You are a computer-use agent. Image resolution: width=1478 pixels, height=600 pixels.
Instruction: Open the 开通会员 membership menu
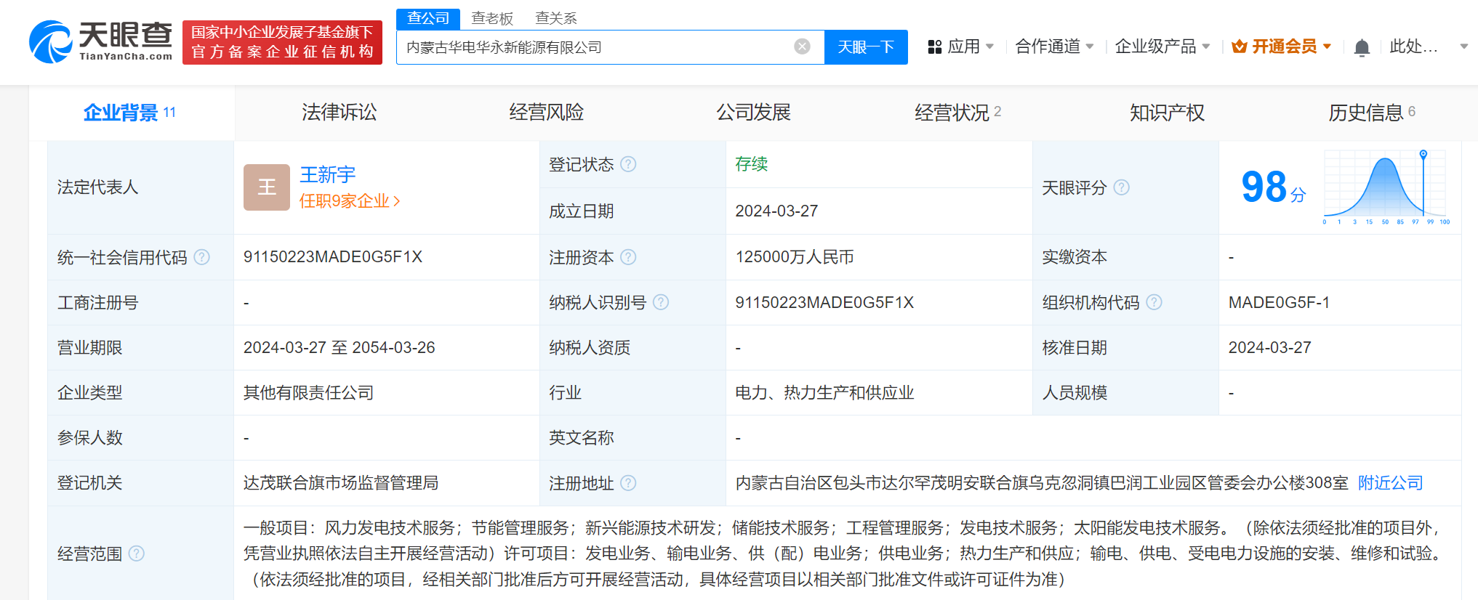pos(1281,47)
